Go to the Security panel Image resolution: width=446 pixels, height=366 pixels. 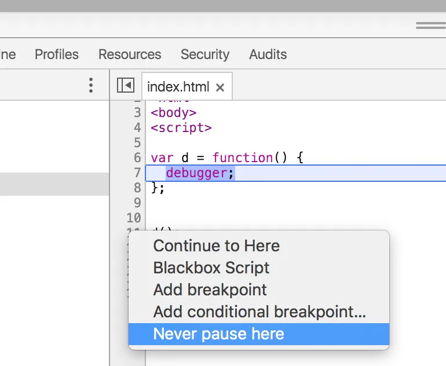click(205, 54)
